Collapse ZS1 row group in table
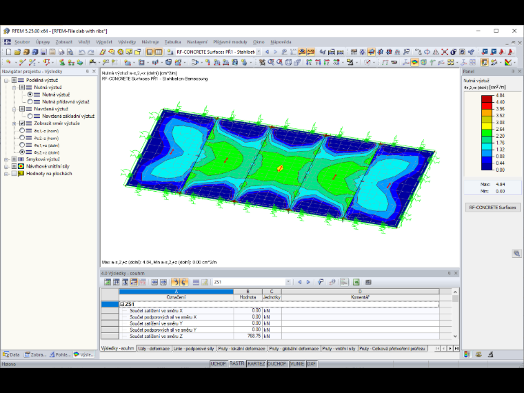This screenshot has width=524, height=393. pyautogui.click(x=122, y=304)
